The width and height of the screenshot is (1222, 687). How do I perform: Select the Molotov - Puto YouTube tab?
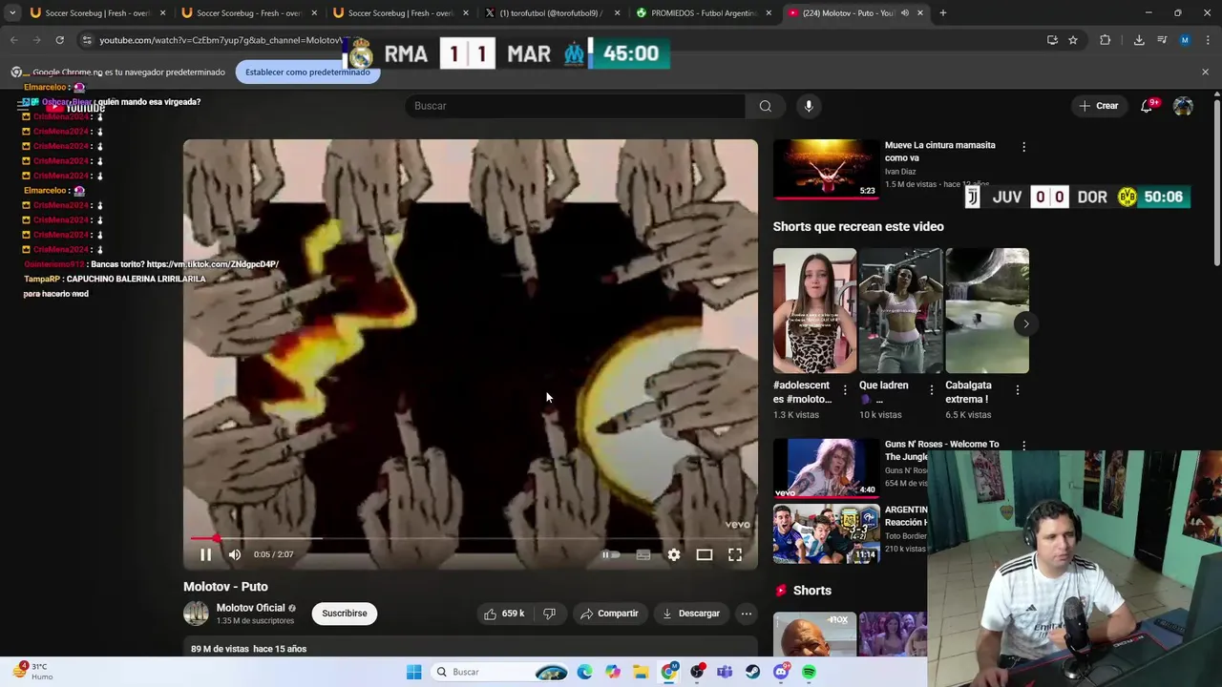[x=855, y=13]
